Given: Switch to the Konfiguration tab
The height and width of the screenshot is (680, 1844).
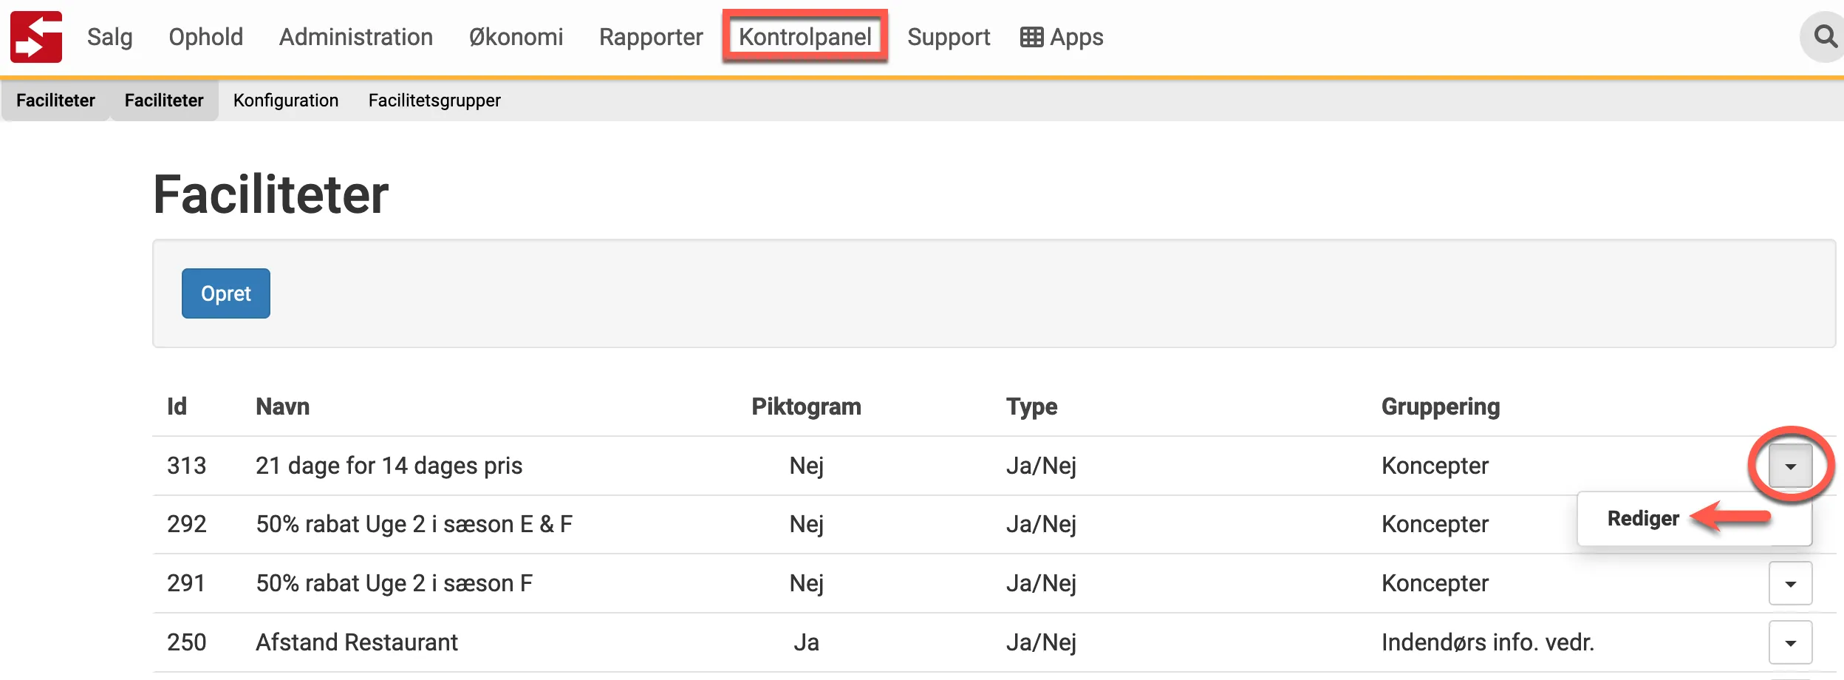Looking at the screenshot, I should click(x=286, y=101).
